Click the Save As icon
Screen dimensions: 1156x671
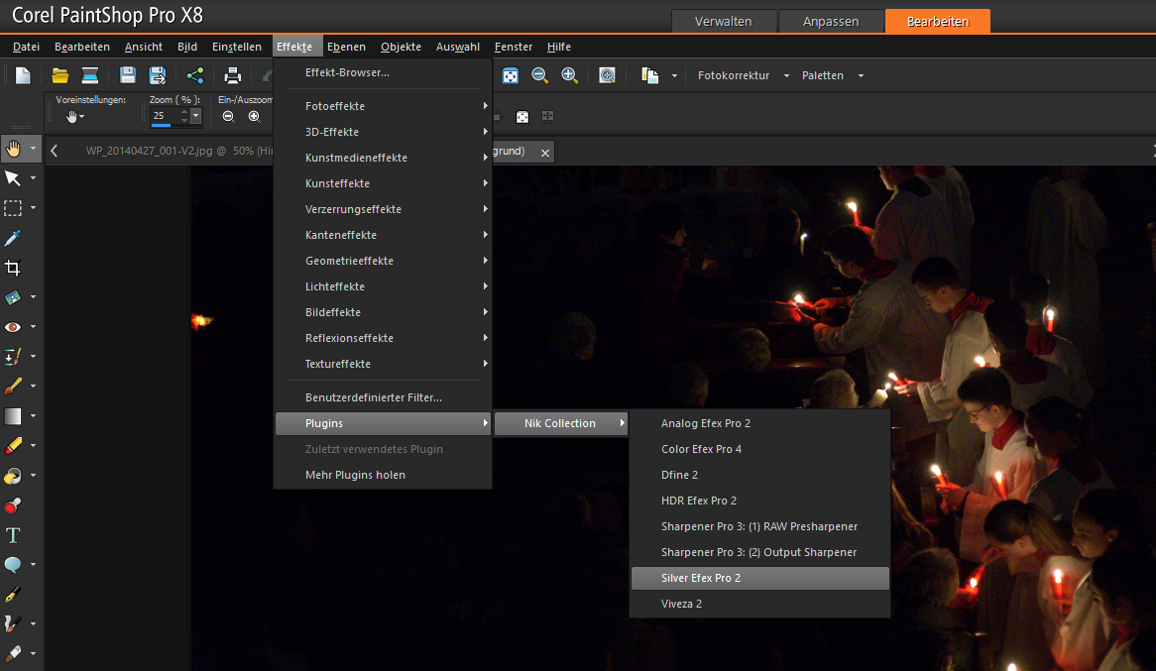(x=158, y=75)
